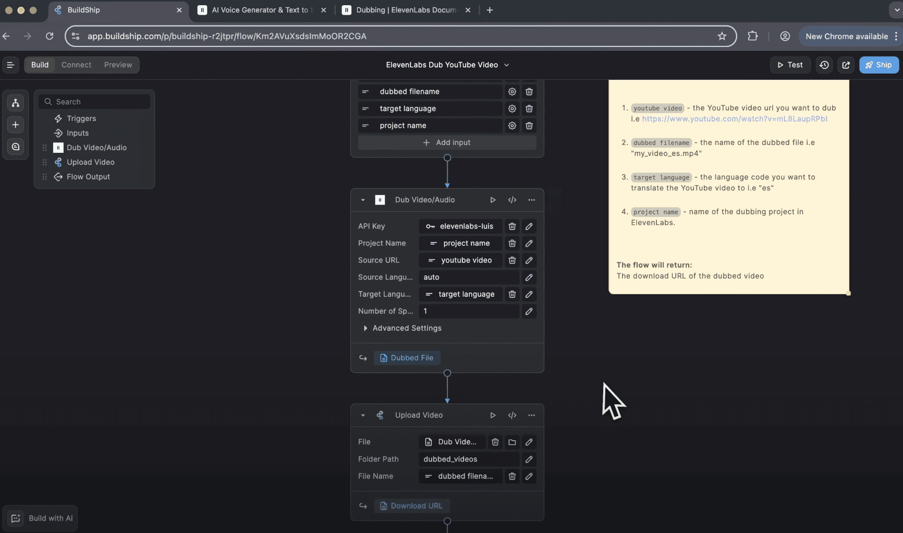
Task: Open settings for project name input
Action: click(x=512, y=126)
